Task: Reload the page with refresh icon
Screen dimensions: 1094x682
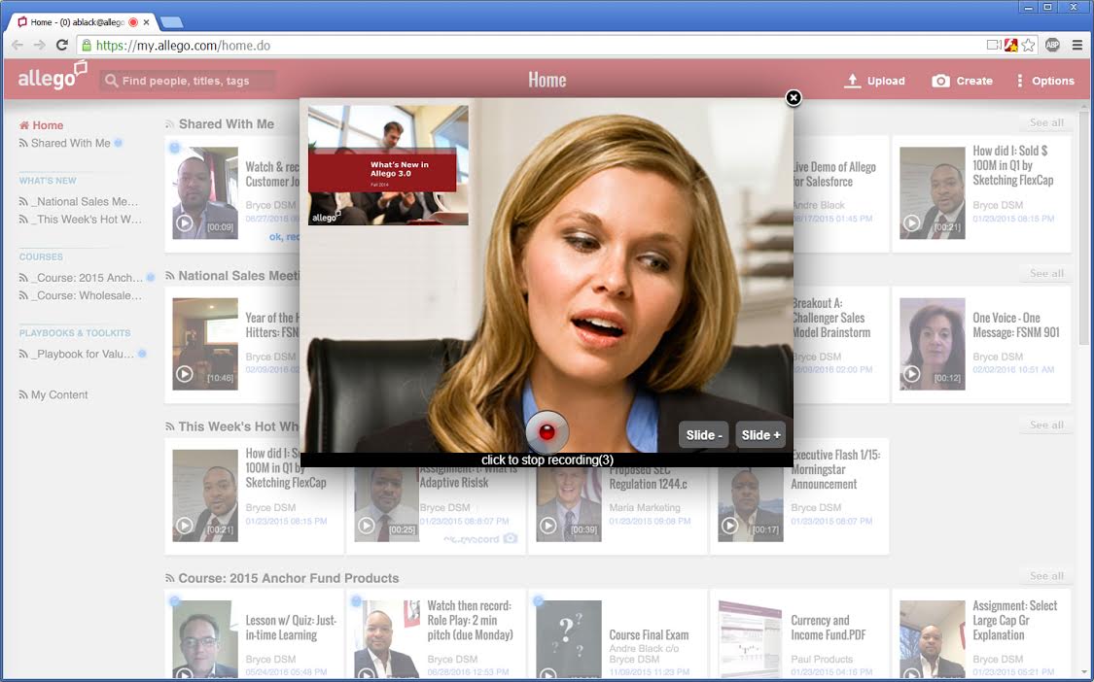Action: pyautogui.click(x=62, y=46)
